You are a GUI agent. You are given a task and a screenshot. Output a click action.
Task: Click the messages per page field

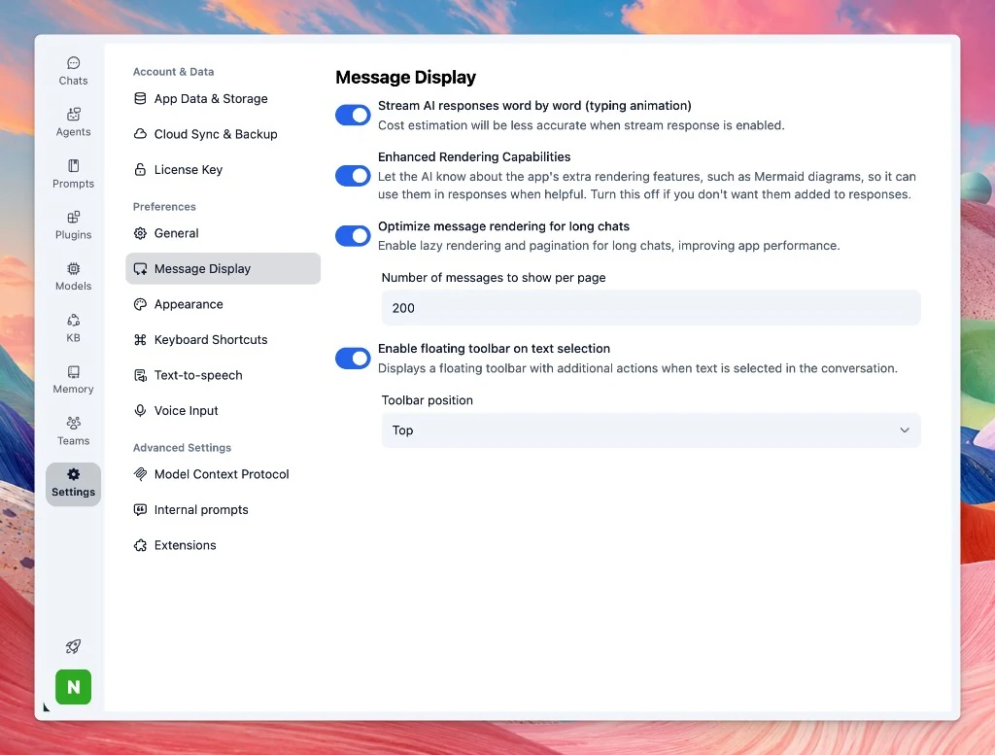click(650, 308)
